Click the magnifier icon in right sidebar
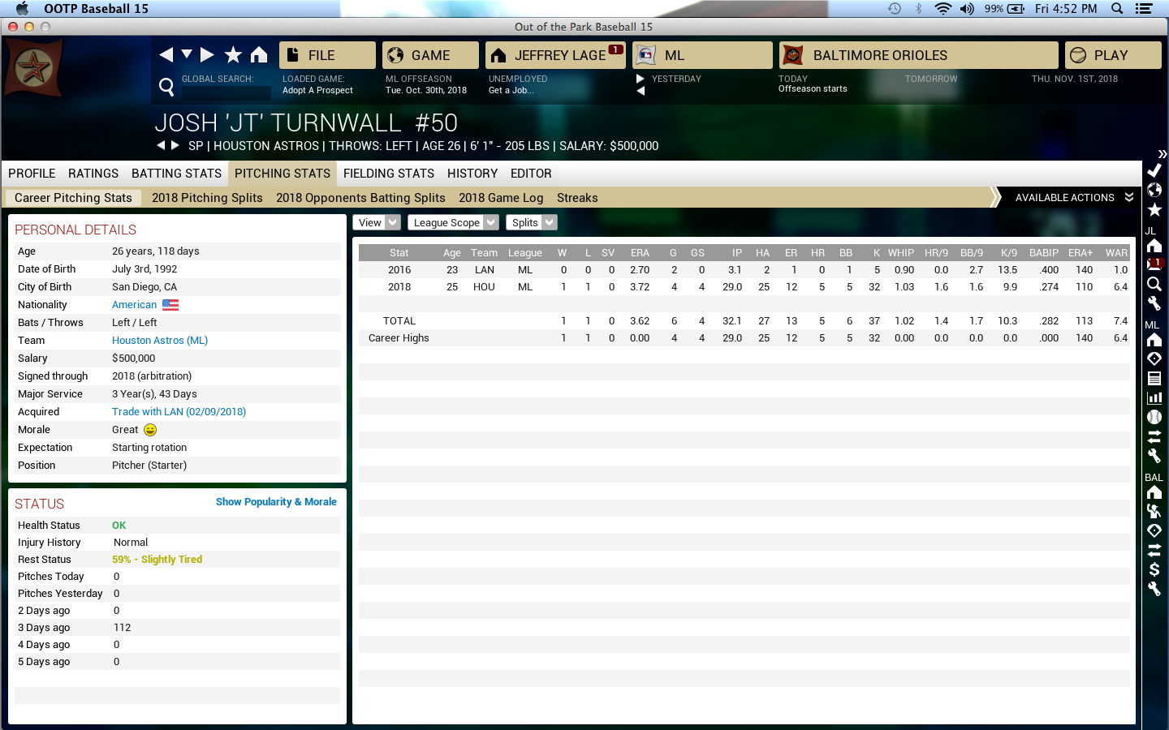 (1154, 284)
